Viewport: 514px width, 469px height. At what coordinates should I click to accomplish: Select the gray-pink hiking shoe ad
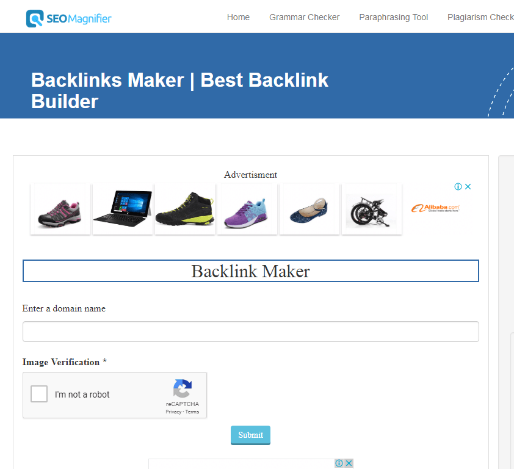[x=60, y=209]
